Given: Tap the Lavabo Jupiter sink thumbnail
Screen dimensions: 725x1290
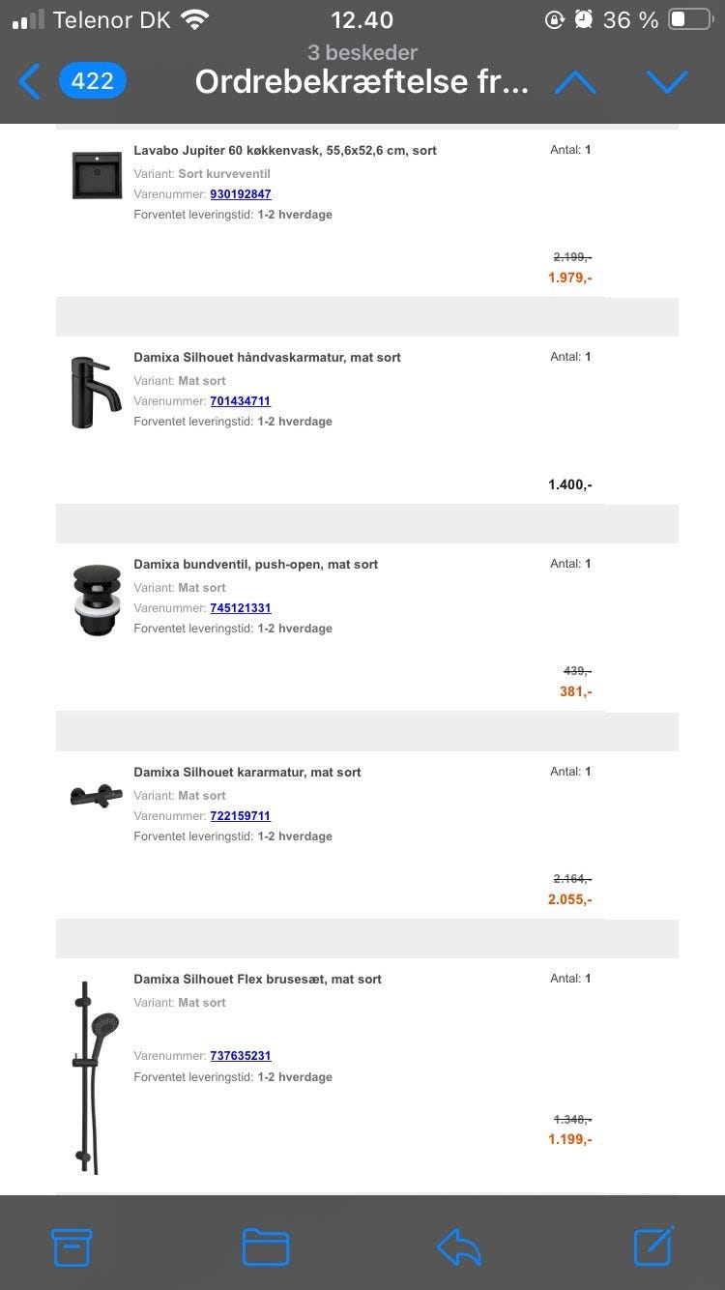Looking at the screenshot, I should coord(97,175).
